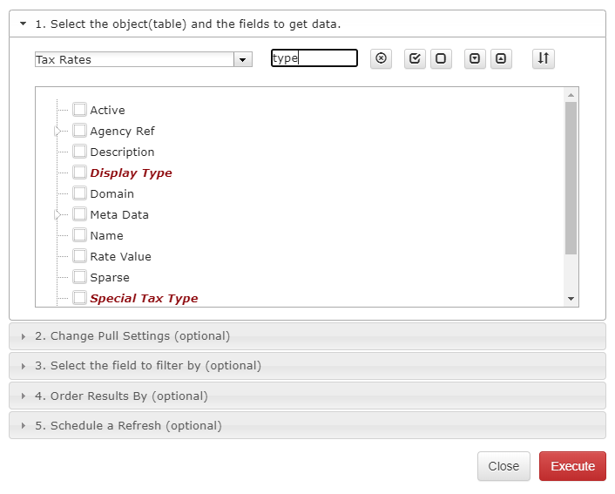
Task: Click in the type search field
Action: click(x=314, y=58)
